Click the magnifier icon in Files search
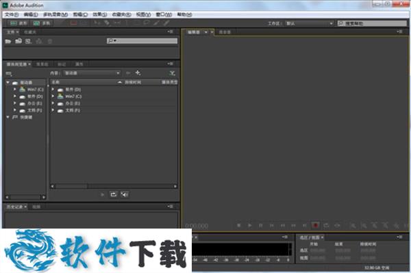 pyautogui.click(x=111, y=41)
